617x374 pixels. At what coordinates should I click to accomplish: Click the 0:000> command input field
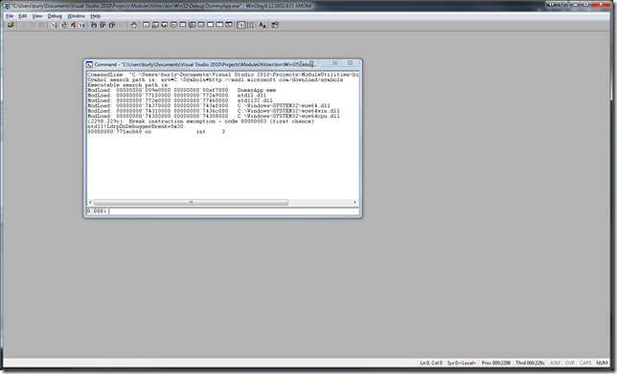pos(234,211)
